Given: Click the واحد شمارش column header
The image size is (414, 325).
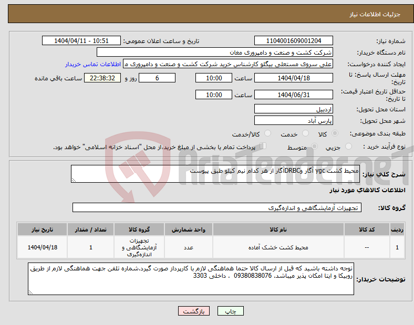Looking at the screenshot, I should 189,229.
